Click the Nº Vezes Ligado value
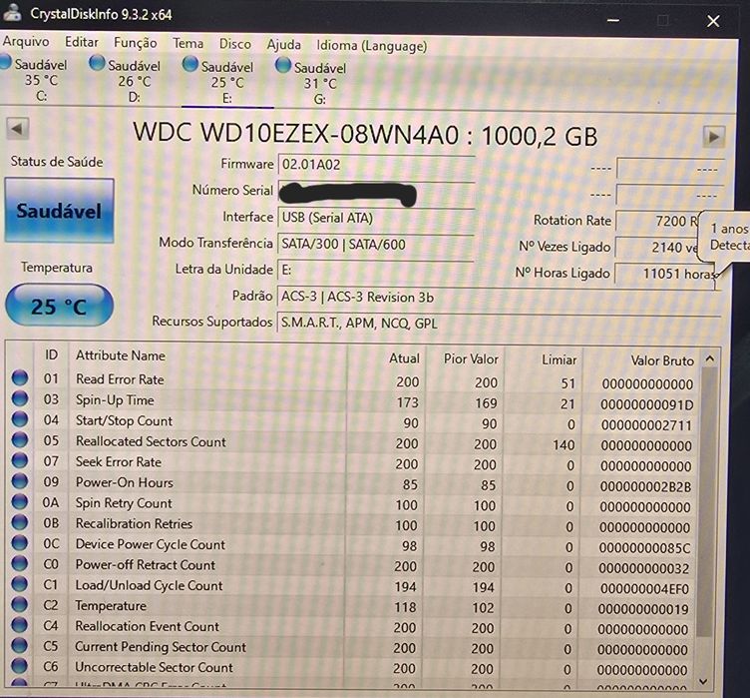750x698 pixels. coord(657,248)
